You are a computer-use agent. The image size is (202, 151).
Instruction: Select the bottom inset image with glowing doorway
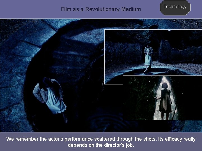162,98
